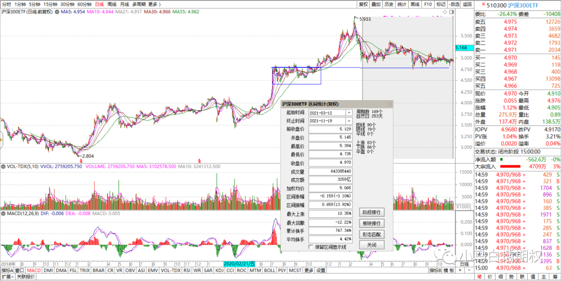Viewport: 561px width, 281px height.
Task: Click the 复权 toolbar button
Action: tap(364, 4)
